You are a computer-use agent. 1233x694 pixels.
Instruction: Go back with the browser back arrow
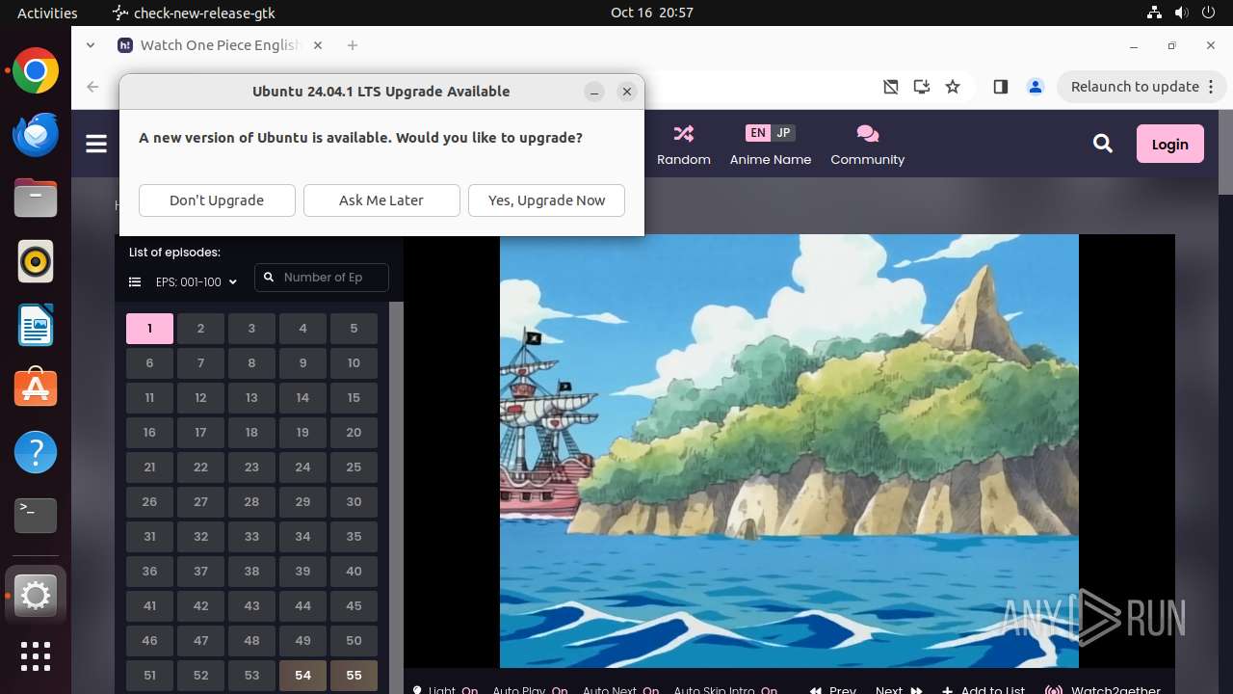(92, 87)
